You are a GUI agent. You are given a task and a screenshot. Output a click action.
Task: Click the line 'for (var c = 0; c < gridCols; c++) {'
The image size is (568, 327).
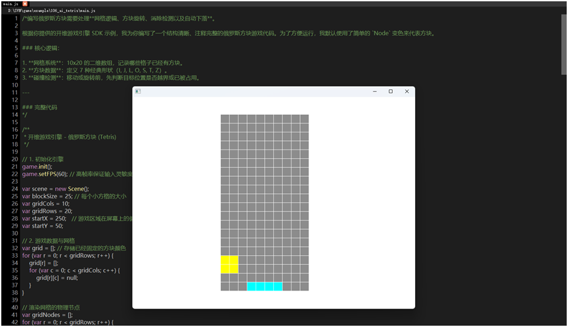(x=75, y=271)
